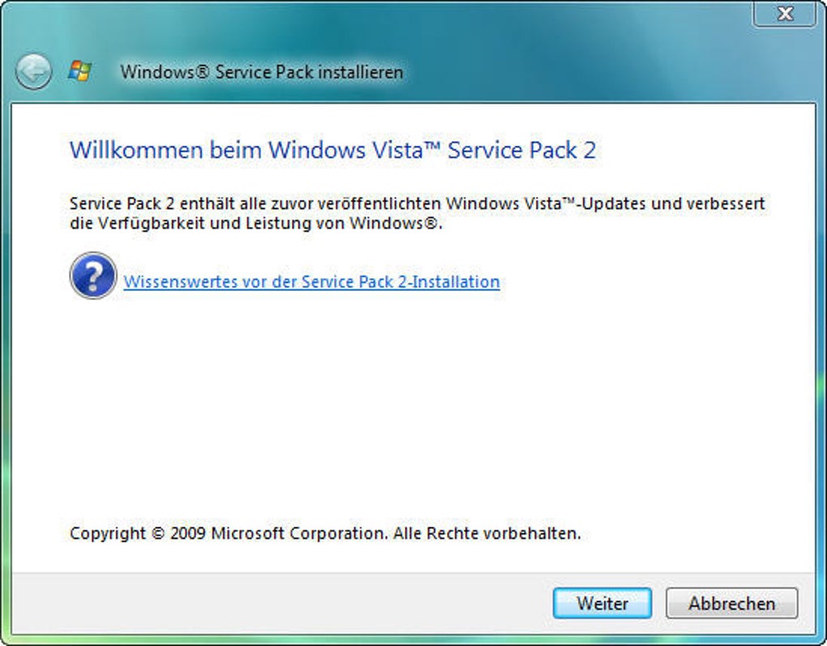The width and height of the screenshot is (827, 646).
Task: Click the word Windows® ending the description
Action: coord(396,224)
